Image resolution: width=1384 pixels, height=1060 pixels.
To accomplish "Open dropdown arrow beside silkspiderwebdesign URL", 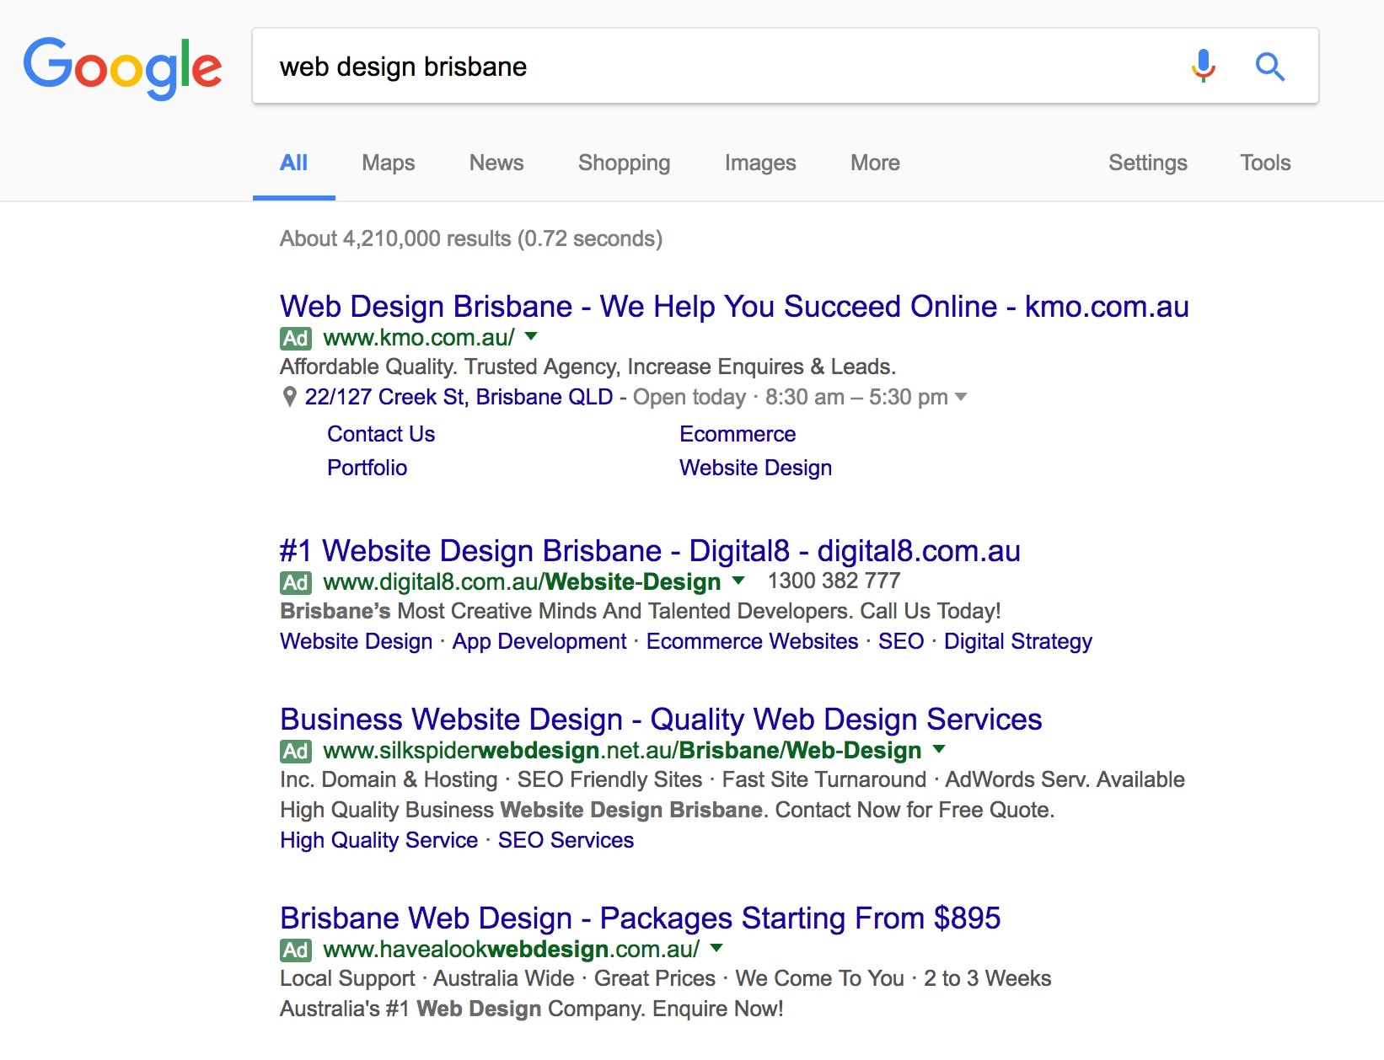I will 939,749.
